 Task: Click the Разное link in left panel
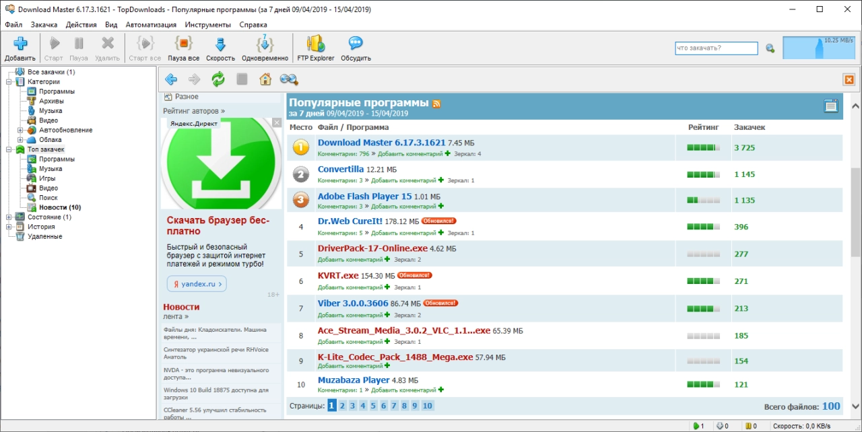[187, 97]
